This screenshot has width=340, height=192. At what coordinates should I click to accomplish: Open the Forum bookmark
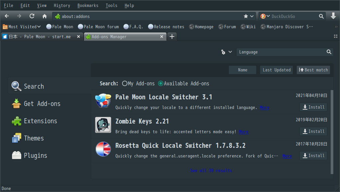coord(227,27)
